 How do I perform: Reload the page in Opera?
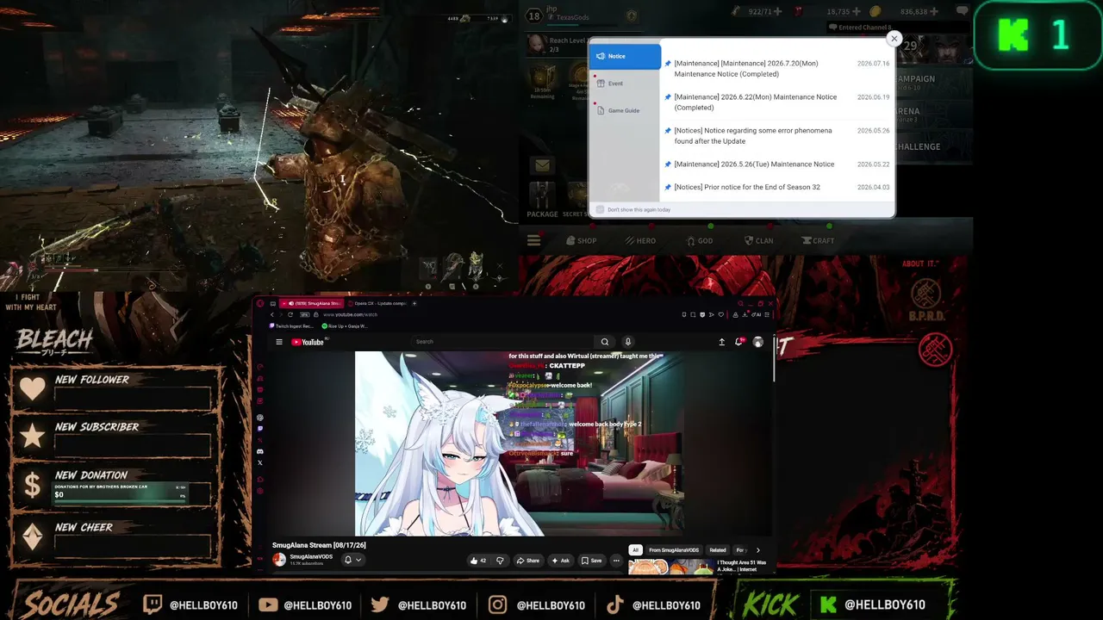click(290, 314)
